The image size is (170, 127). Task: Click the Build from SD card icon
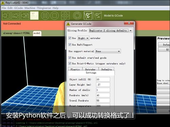[16, 16]
